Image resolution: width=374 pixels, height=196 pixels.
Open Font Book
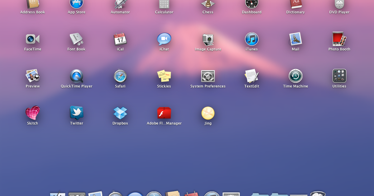[x=77, y=39]
